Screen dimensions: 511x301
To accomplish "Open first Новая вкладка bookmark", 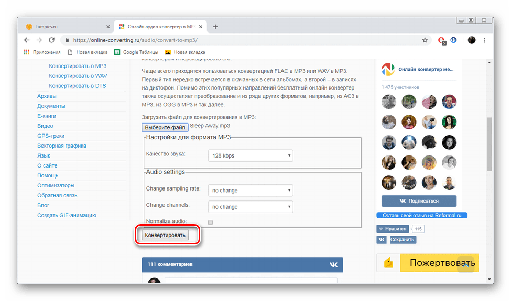I will pos(88,52).
